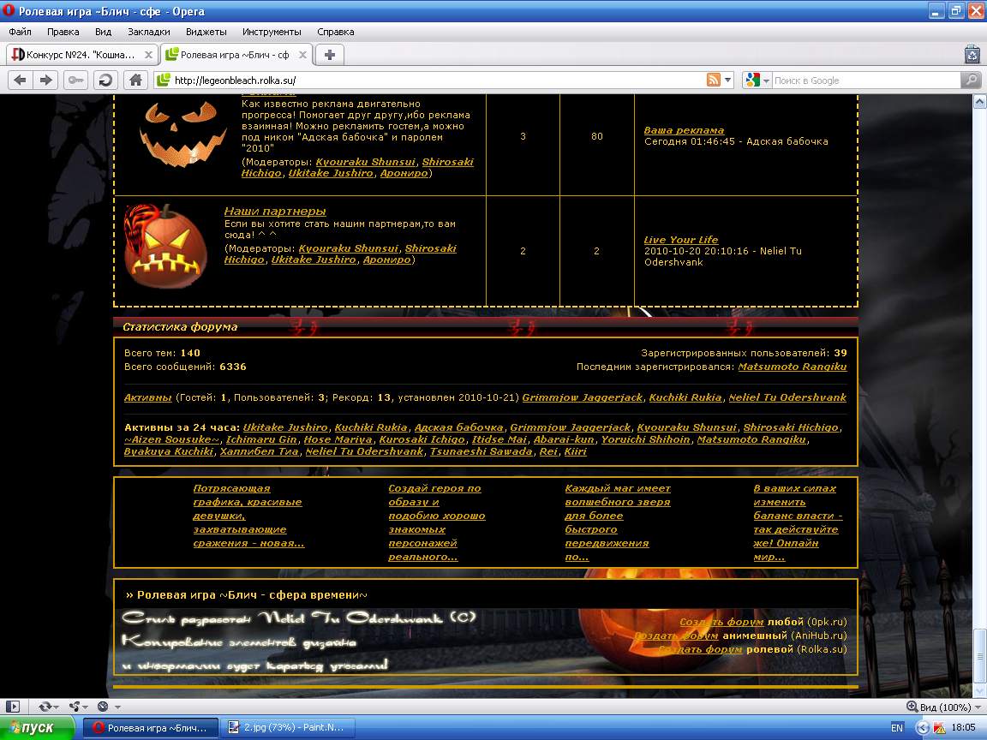
Task: Select the 'Ролевая игра ~Блич - сф' tab
Action: pyautogui.click(x=236, y=55)
